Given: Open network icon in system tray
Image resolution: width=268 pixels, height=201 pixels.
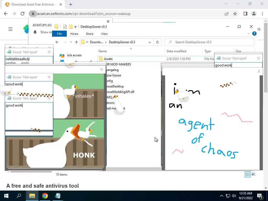Looking at the screenshot, I should point(228,196).
